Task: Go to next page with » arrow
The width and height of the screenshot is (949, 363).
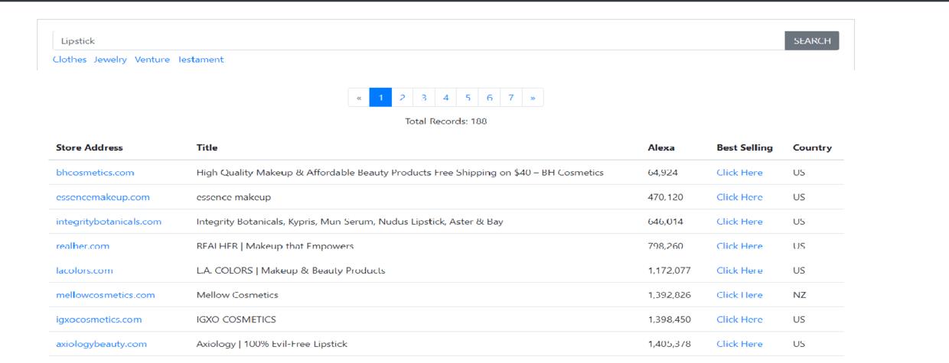Action: (x=533, y=98)
